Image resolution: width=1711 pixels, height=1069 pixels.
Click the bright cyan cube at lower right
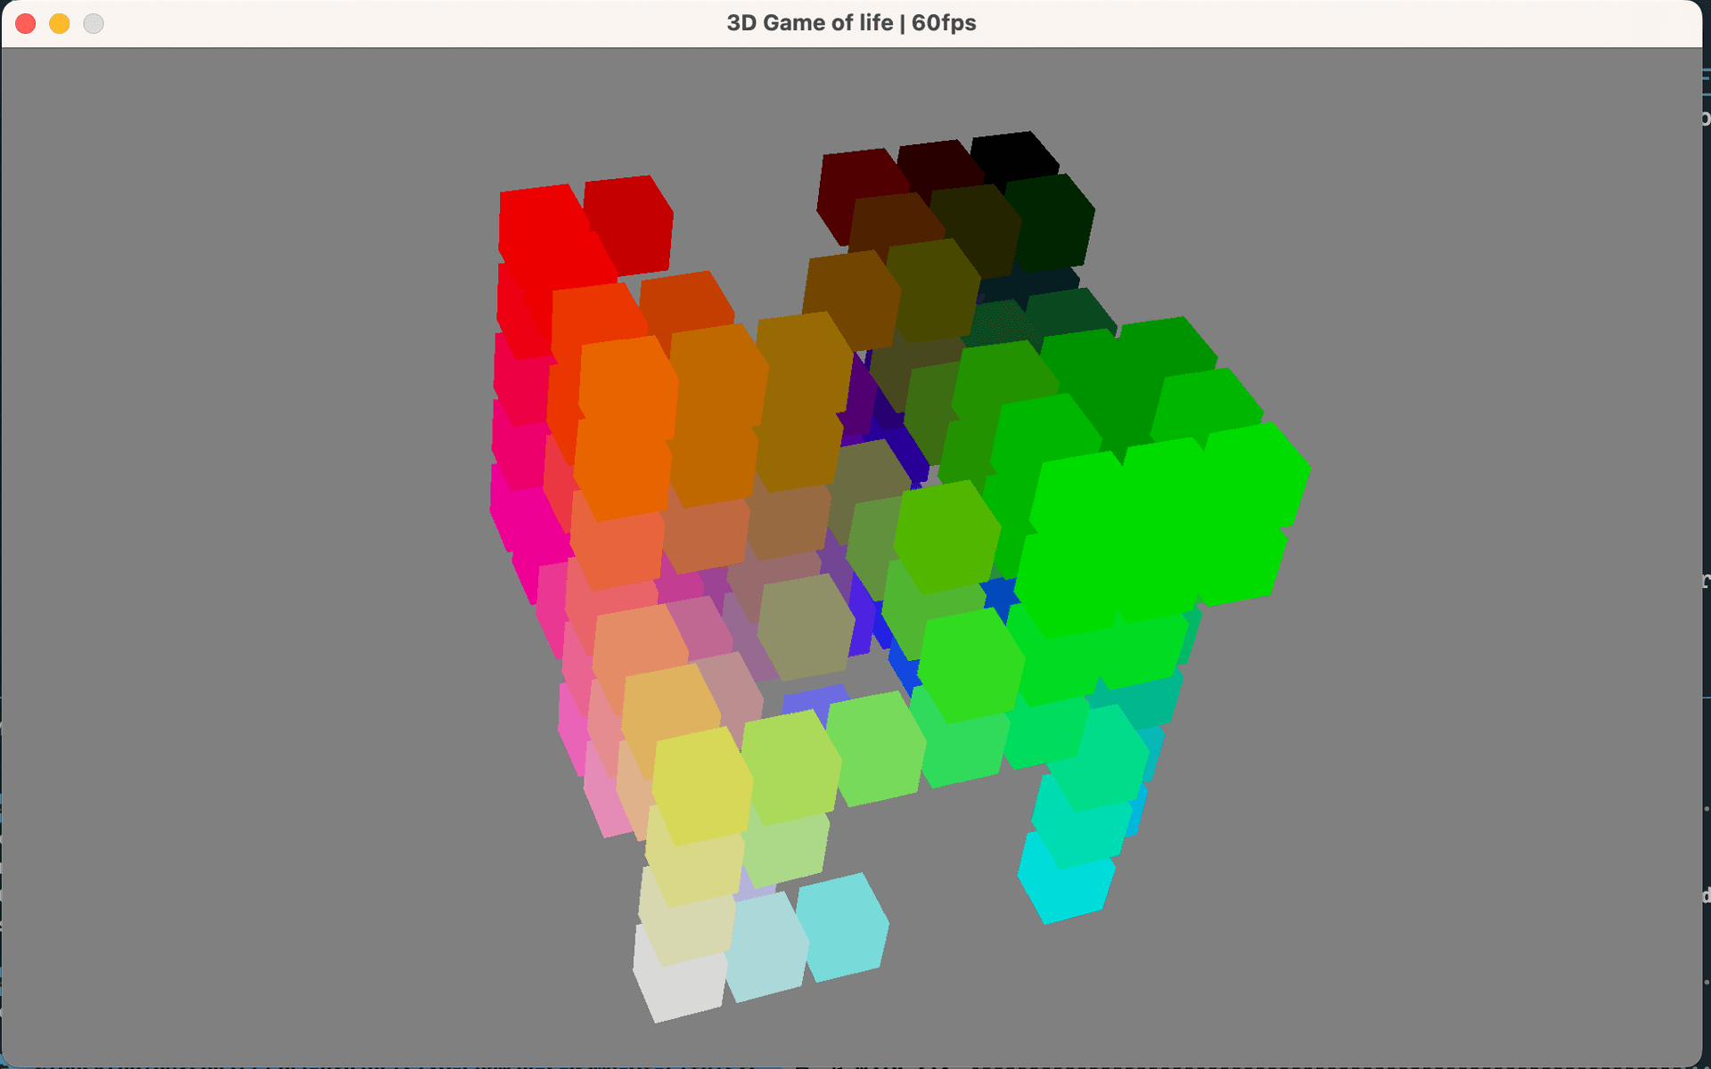pos(1065,880)
